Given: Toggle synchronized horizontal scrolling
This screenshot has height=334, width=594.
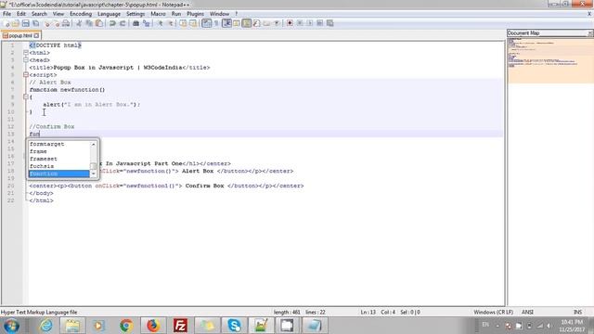Looking at the screenshot, I should 193,23.
